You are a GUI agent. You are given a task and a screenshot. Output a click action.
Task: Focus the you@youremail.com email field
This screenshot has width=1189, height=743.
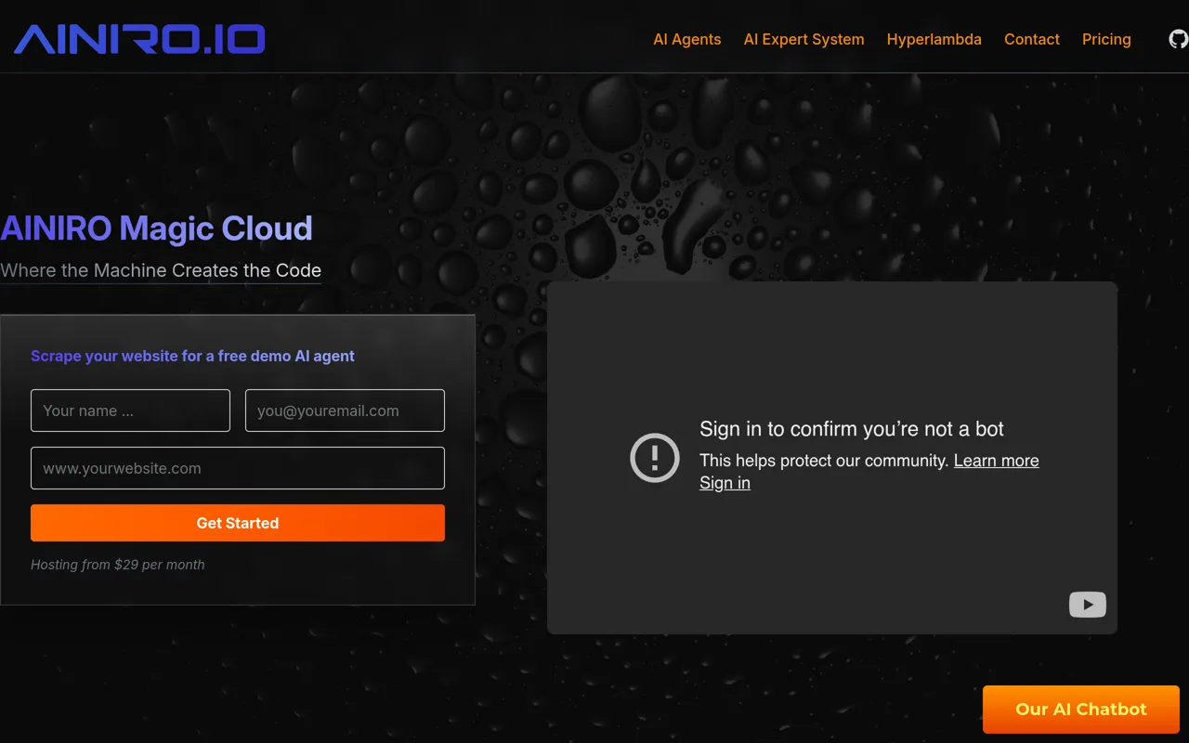pos(345,411)
